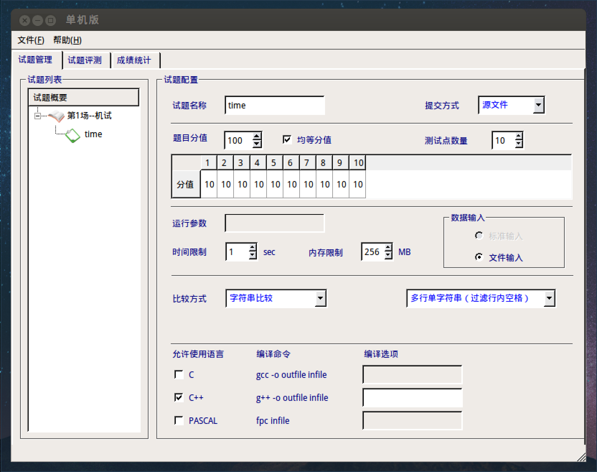Select the 文件输入 radio button
Image resolution: width=597 pixels, height=472 pixels.
click(479, 257)
